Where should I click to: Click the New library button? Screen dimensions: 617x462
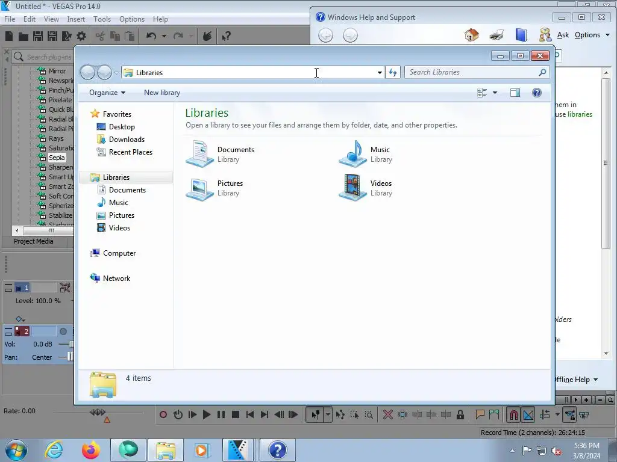[161, 93]
